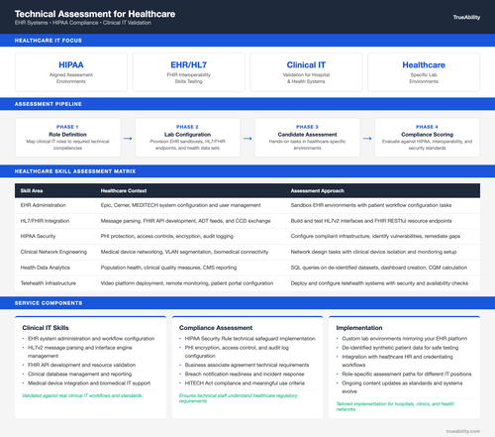Click the Ensures technical staff understand note
Image resolution: width=495 pixels, height=437 pixels.
(x=239, y=398)
